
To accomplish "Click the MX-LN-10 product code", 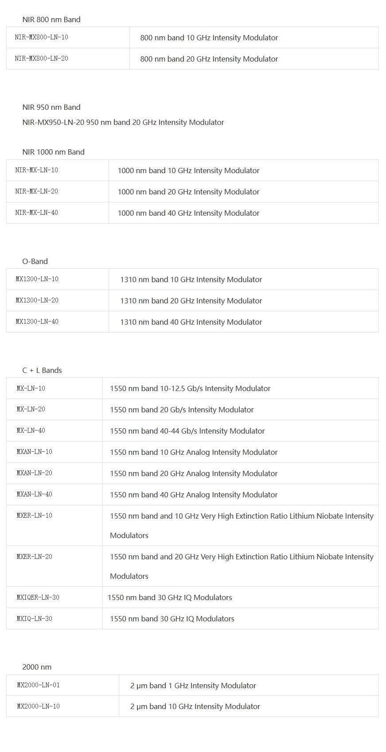I will (x=31, y=388).
